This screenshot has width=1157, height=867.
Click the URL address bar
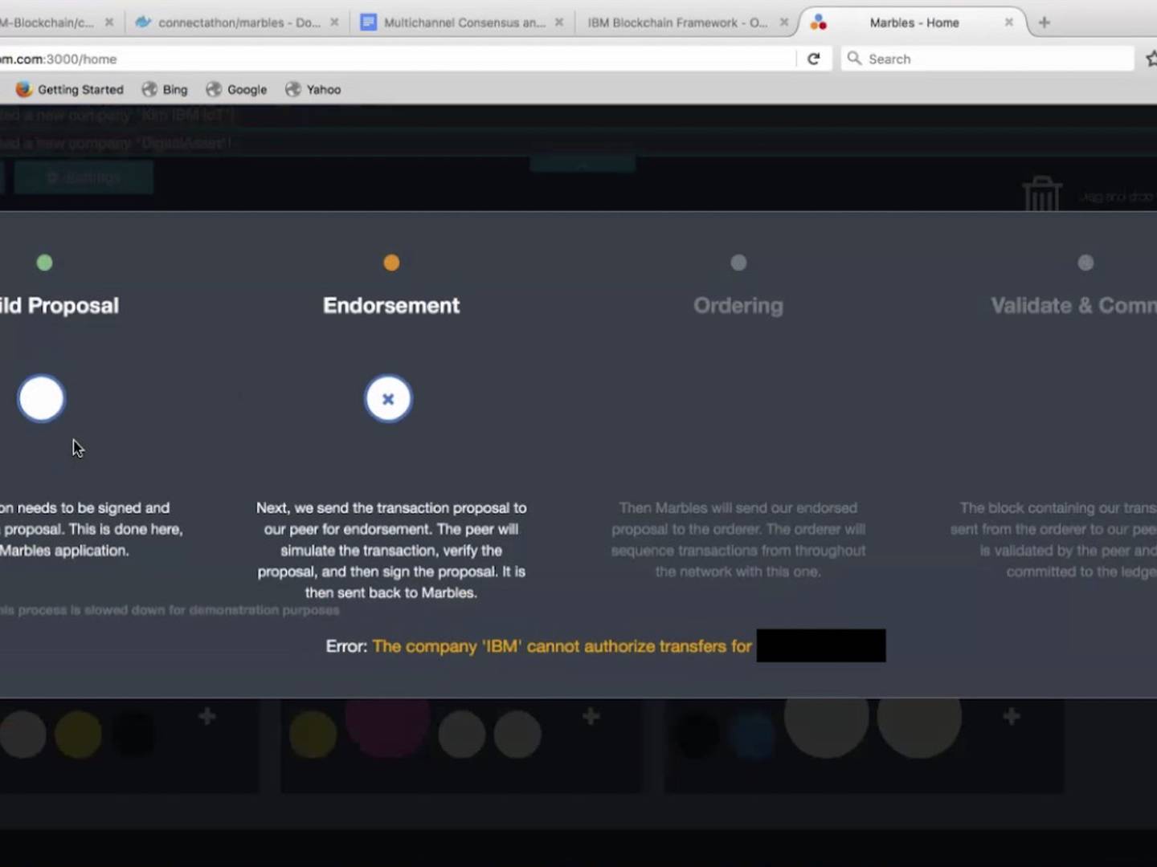click(398, 59)
